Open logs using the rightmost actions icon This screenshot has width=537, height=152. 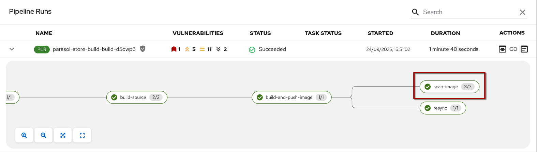[524, 49]
